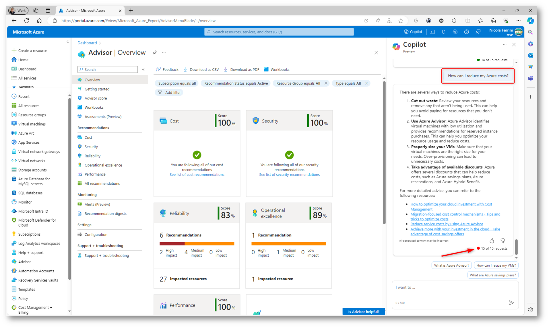Give thumbs down to Copilot answer

click(503, 241)
